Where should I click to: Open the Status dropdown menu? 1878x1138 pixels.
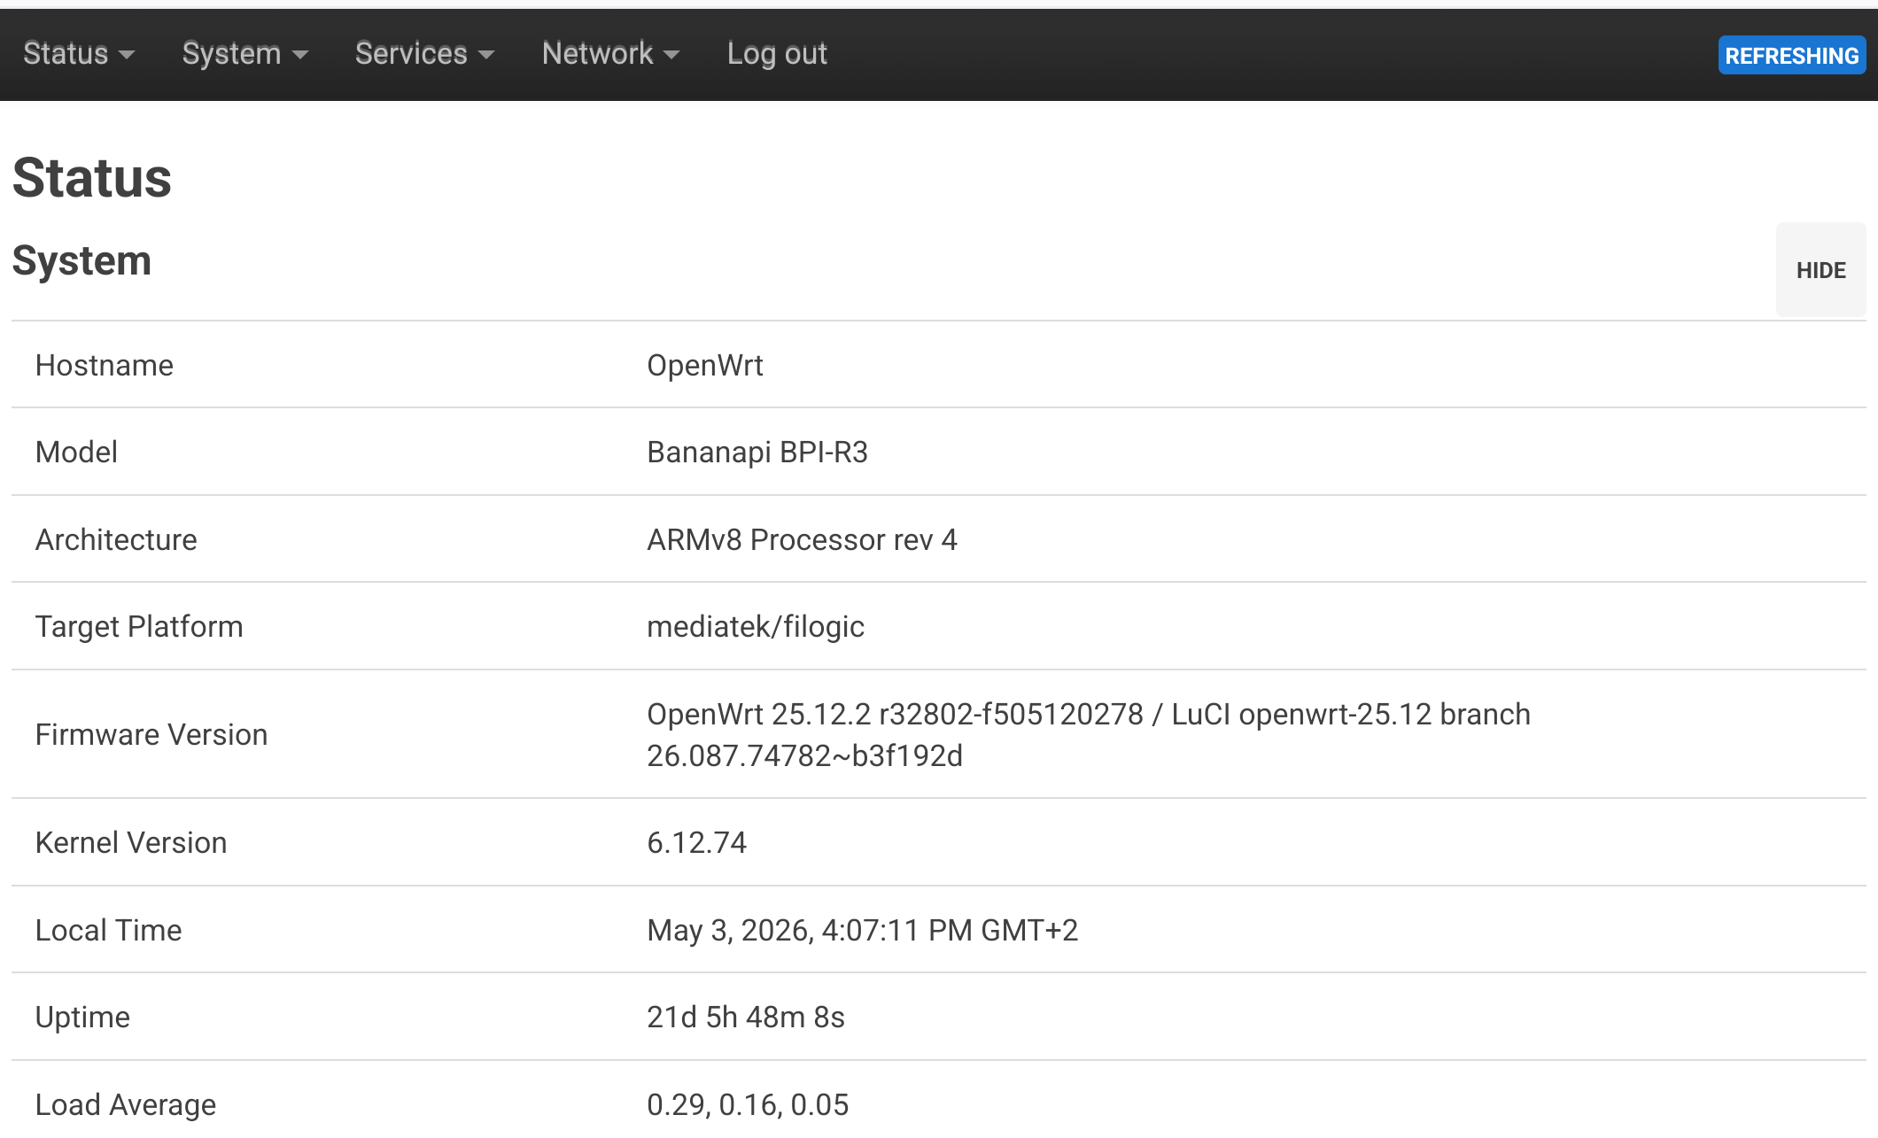pyautogui.click(x=78, y=54)
